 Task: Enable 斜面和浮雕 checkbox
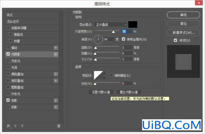pyautogui.click(x=8, y=28)
